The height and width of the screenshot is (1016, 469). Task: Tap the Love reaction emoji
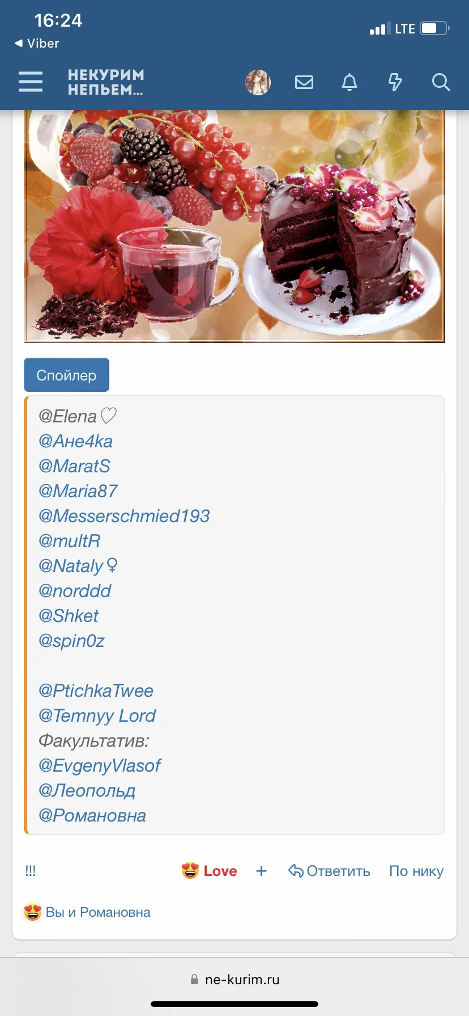[x=190, y=871]
